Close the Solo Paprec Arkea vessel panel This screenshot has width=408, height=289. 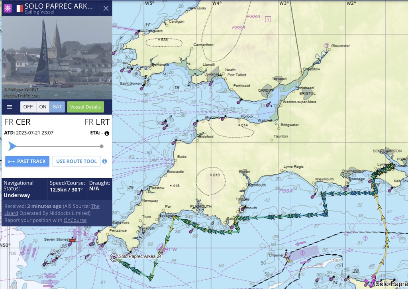point(106,8)
